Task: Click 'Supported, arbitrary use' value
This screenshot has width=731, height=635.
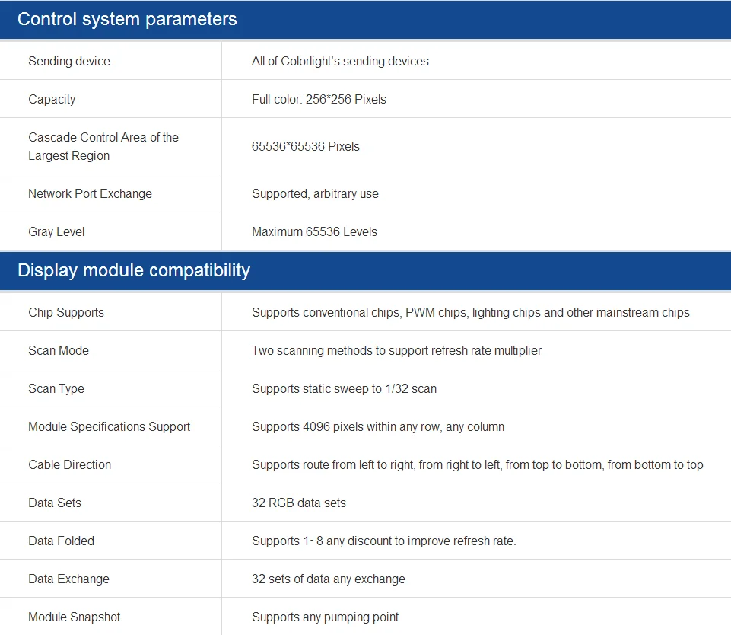Action: coord(315,193)
